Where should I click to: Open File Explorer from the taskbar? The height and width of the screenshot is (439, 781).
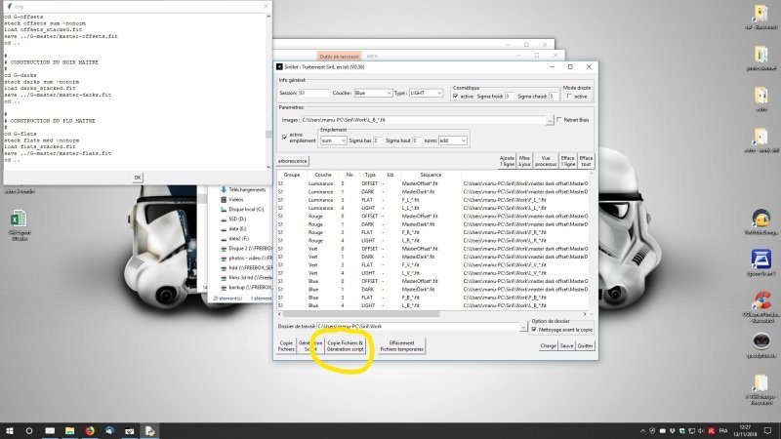click(x=69, y=430)
